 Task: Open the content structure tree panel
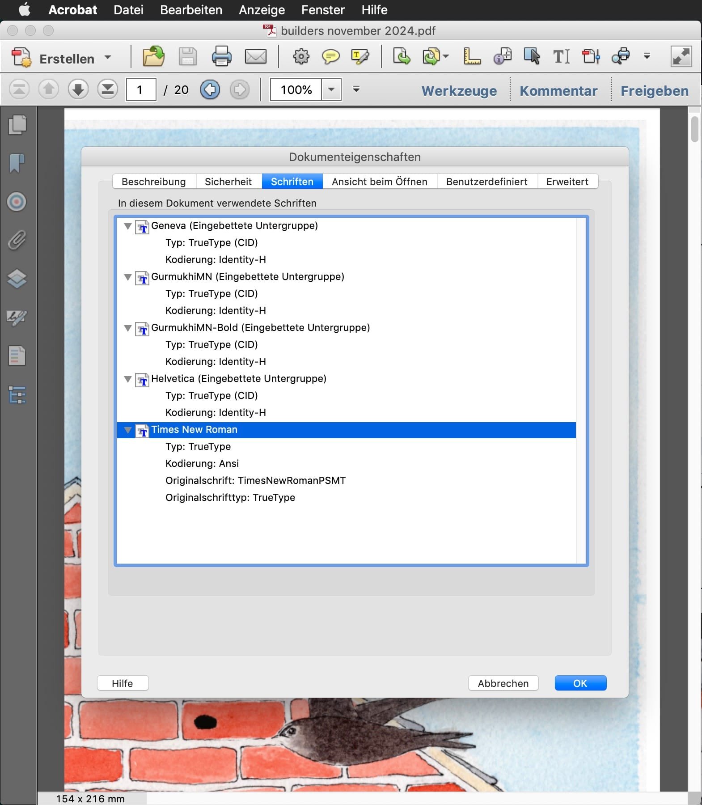17,395
